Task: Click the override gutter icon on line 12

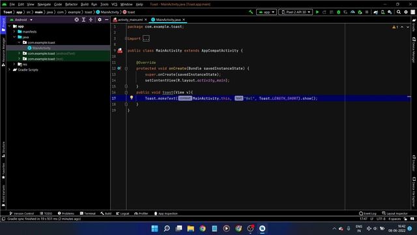Action: tap(119, 69)
